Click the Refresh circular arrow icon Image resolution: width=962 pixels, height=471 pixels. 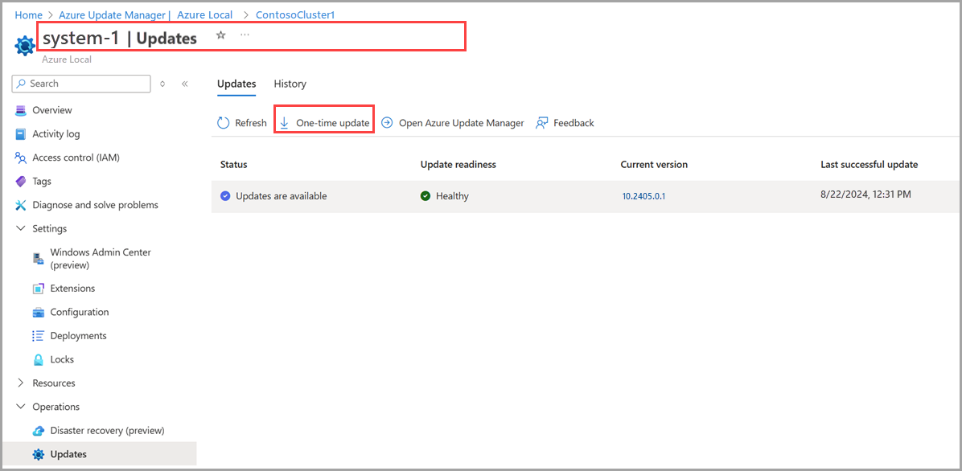point(224,123)
